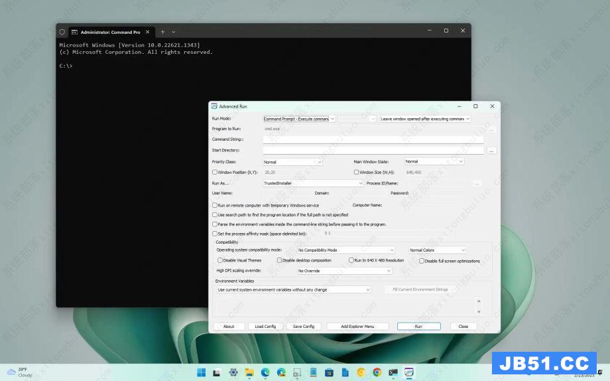610x381 pixels.
Task: Enable the Window Position (X,Y) checkbox
Action: 214,172
